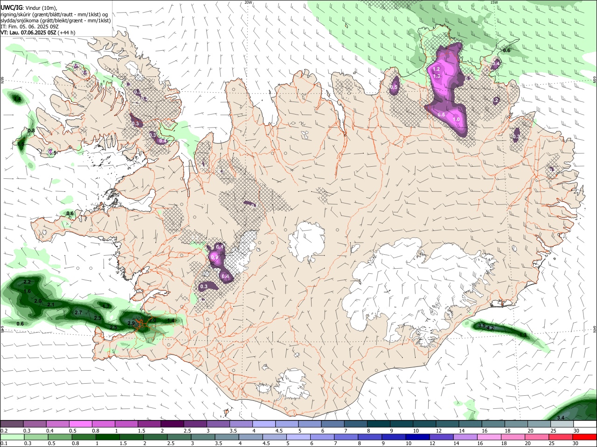This screenshot has width=597, height=447.
Task: Select the 2.2 rain value on the map
Action: pyautogui.click(x=27, y=282)
